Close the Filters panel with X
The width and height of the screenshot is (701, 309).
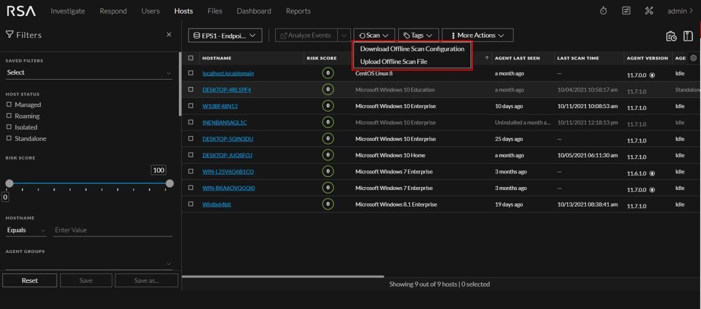pos(169,35)
